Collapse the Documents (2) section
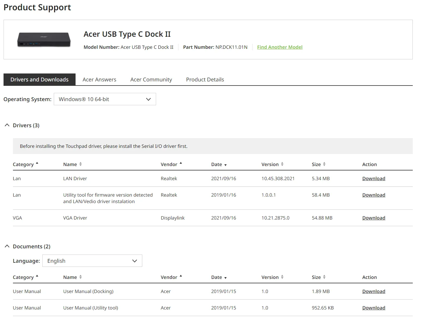Screen dimensions: 421x323 click(x=7, y=246)
